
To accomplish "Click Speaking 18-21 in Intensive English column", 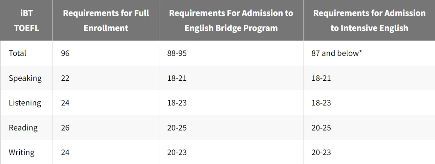I will [x=321, y=78].
